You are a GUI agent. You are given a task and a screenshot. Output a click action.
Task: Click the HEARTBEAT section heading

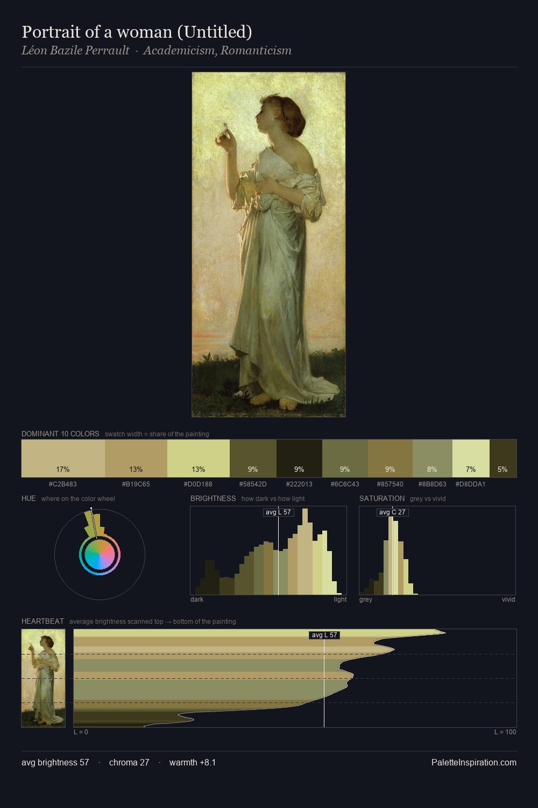coord(43,621)
